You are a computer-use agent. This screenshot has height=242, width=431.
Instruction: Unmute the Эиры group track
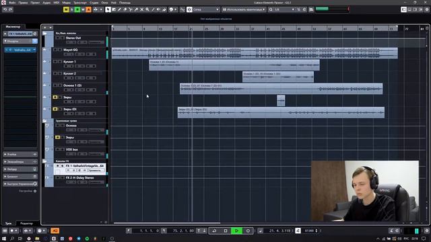coord(57,137)
